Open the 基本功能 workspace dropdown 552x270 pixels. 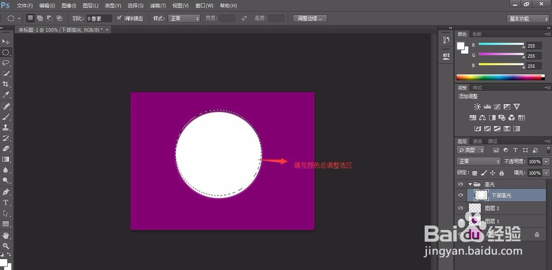pos(528,19)
